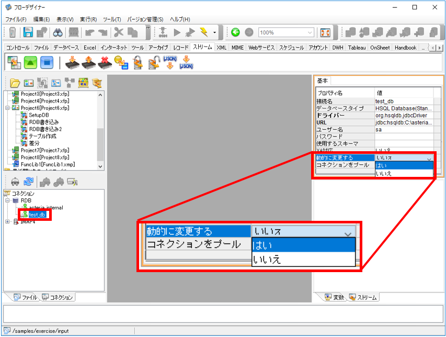Open the ツール(T) menu
446x337 pixels.
click(112, 19)
